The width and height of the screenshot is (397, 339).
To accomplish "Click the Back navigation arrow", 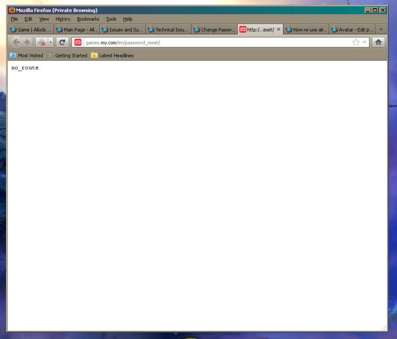I will click(16, 42).
